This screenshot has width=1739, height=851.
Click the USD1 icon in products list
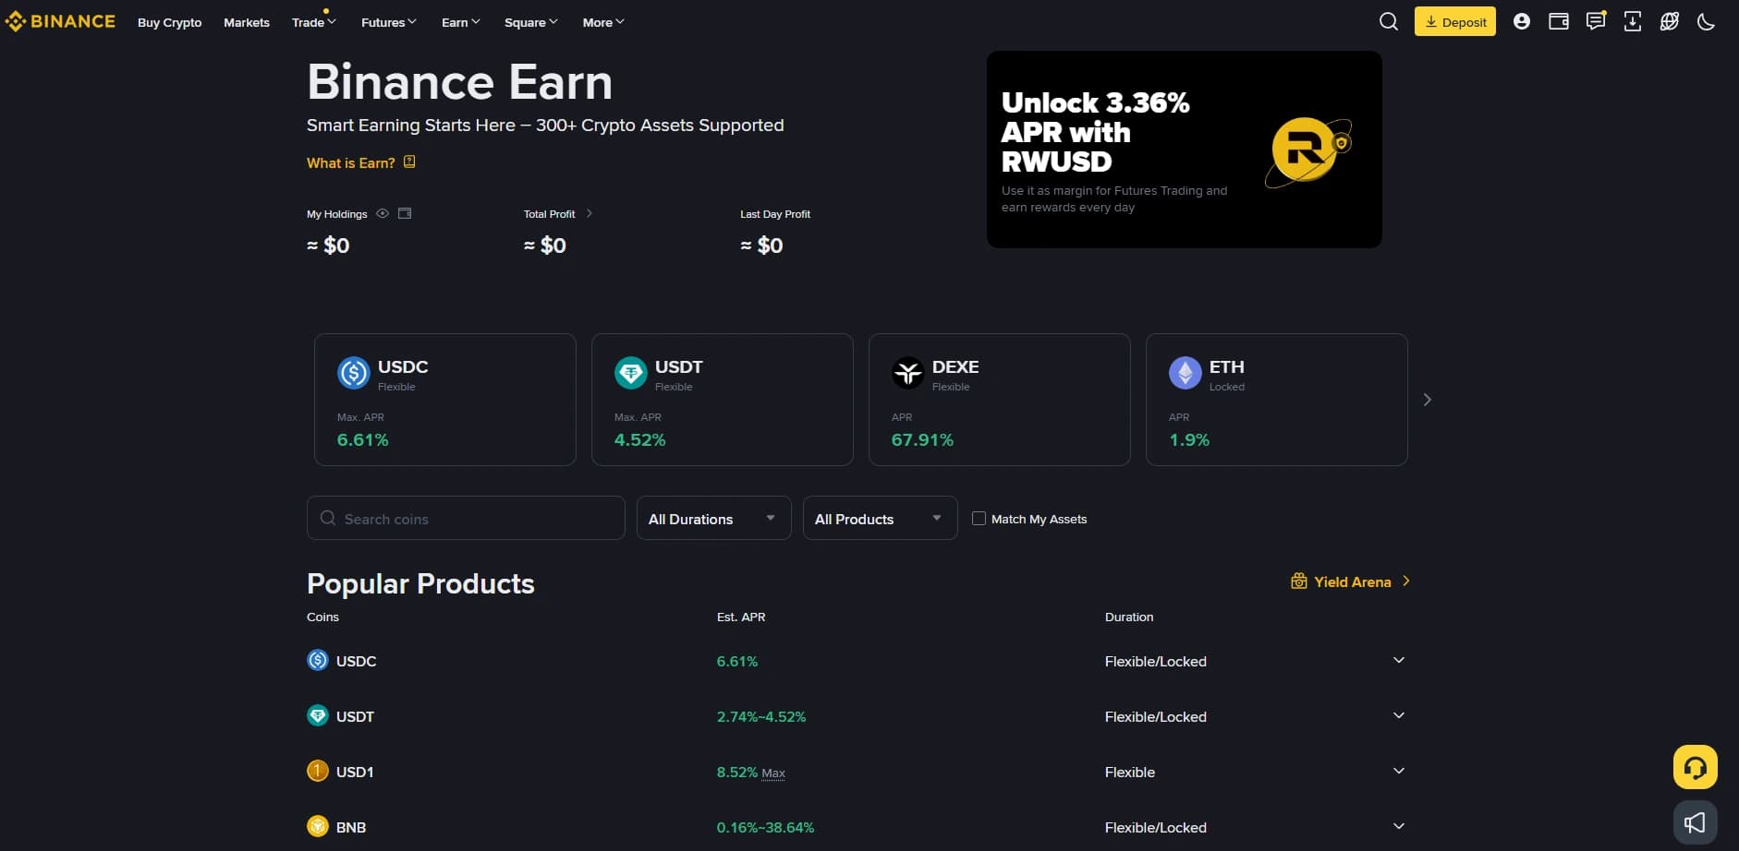pyautogui.click(x=317, y=771)
